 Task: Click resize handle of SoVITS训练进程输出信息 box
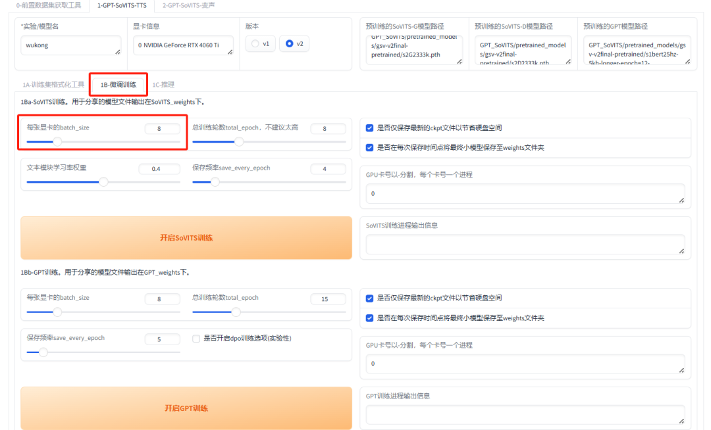tap(681, 251)
